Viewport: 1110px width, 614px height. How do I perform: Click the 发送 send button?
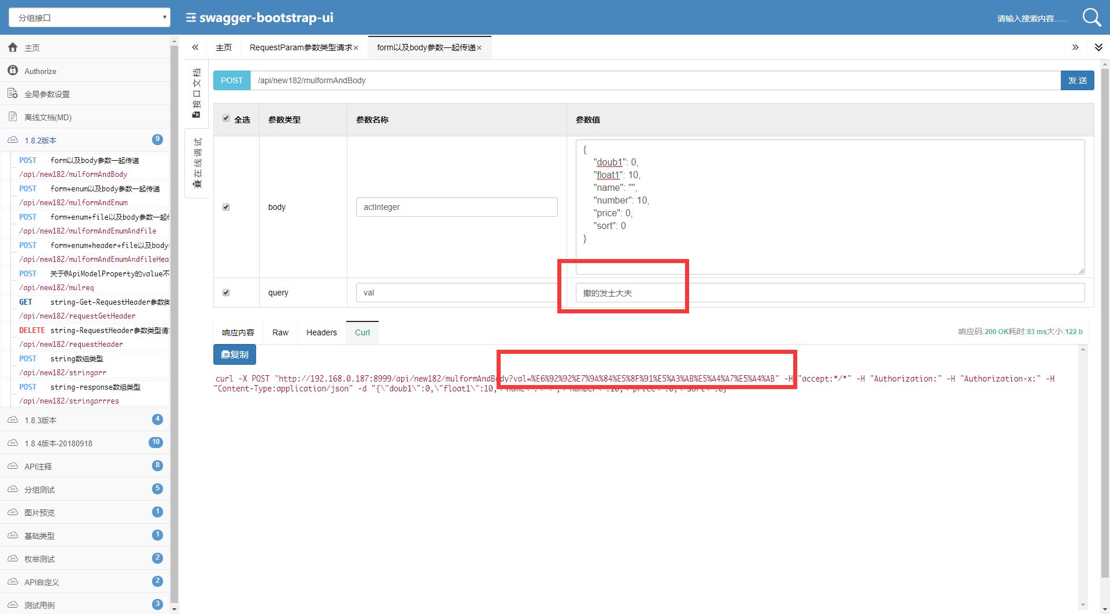1077,80
